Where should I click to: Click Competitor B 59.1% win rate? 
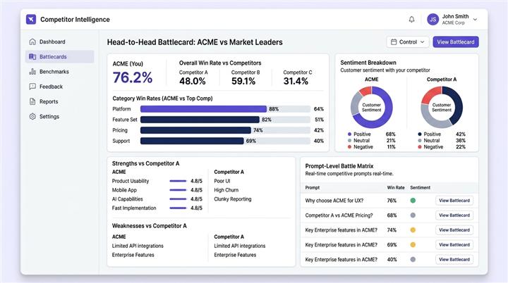click(243, 81)
